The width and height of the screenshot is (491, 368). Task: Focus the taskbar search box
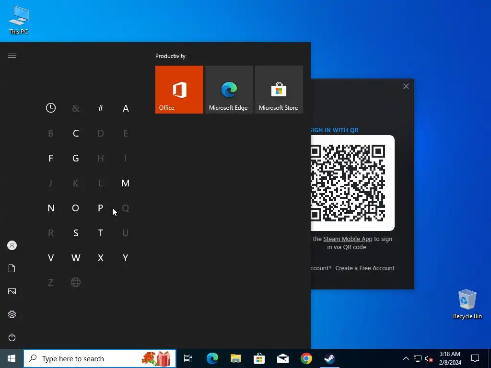tap(100, 358)
